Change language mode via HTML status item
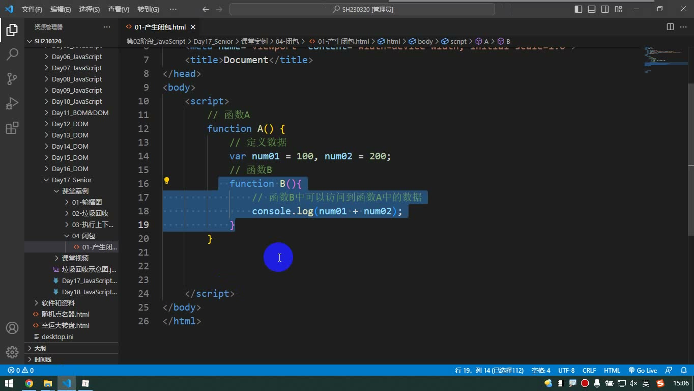 612,371
